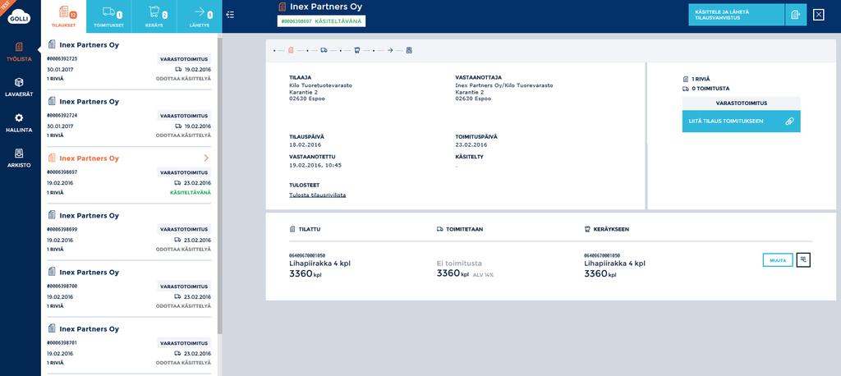841x376 pixels.
Task: Collapse the order list panel icon
Action: pyautogui.click(x=230, y=15)
